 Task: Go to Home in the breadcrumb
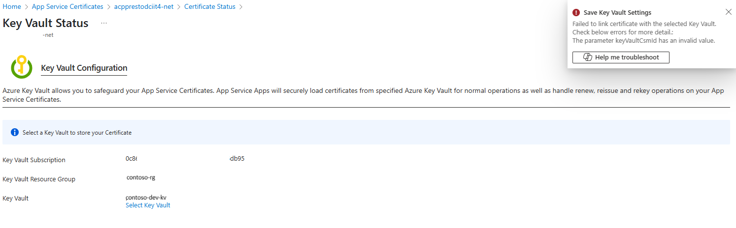(12, 7)
